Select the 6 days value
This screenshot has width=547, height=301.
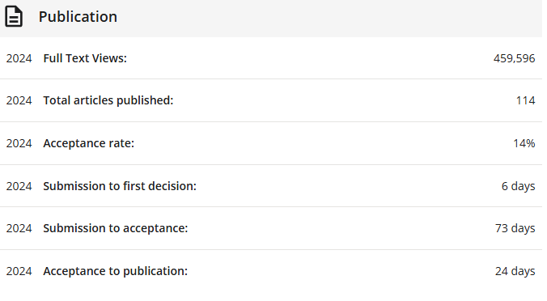(518, 186)
